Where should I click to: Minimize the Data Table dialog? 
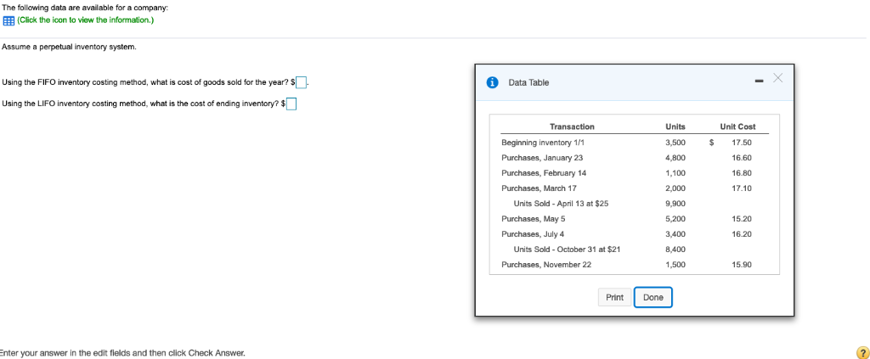(759, 82)
